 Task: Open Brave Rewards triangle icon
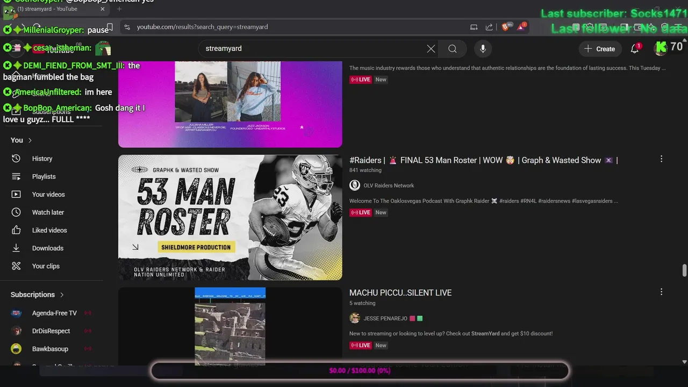click(x=521, y=27)
